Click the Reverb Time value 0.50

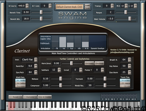26,12
